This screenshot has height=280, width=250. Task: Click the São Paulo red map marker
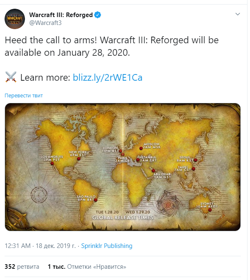[96, 200]
